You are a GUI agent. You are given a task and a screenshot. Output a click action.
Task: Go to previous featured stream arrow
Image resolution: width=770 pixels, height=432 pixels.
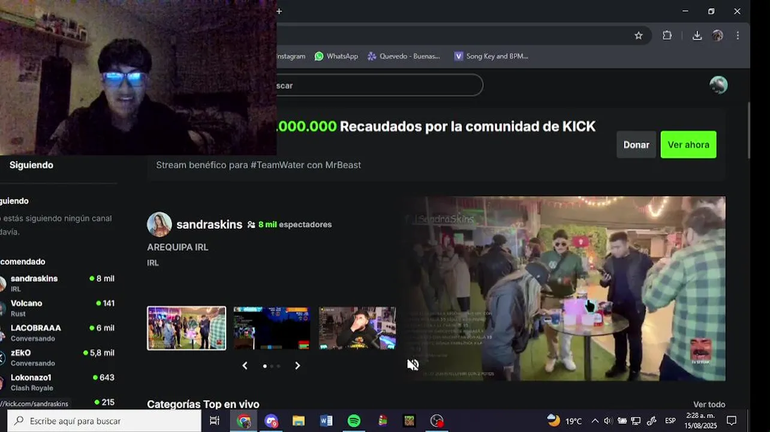(245, 365)
